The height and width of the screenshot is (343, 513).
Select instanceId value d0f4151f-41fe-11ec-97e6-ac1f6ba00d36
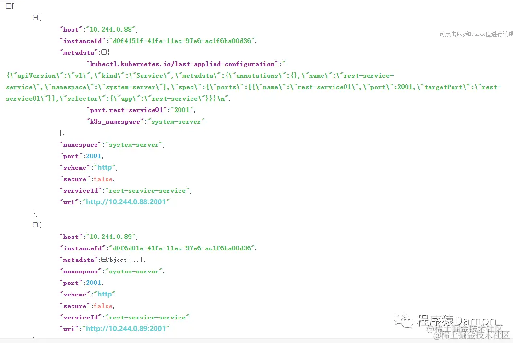(182, 41)
